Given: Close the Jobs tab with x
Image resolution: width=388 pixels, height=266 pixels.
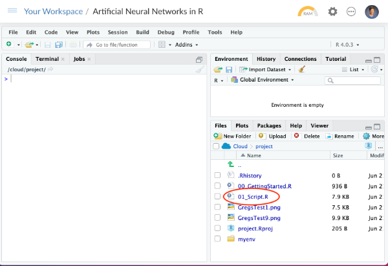Looking at the screenshot, I should pyautogui.click(x=89, y=59).
